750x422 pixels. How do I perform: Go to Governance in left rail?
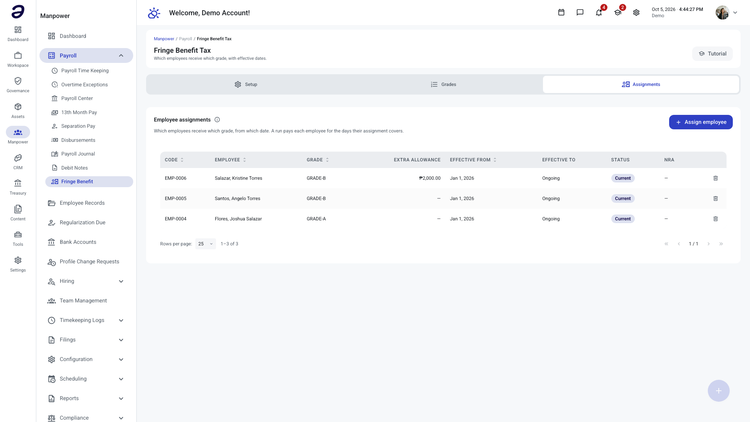[18, 85]
